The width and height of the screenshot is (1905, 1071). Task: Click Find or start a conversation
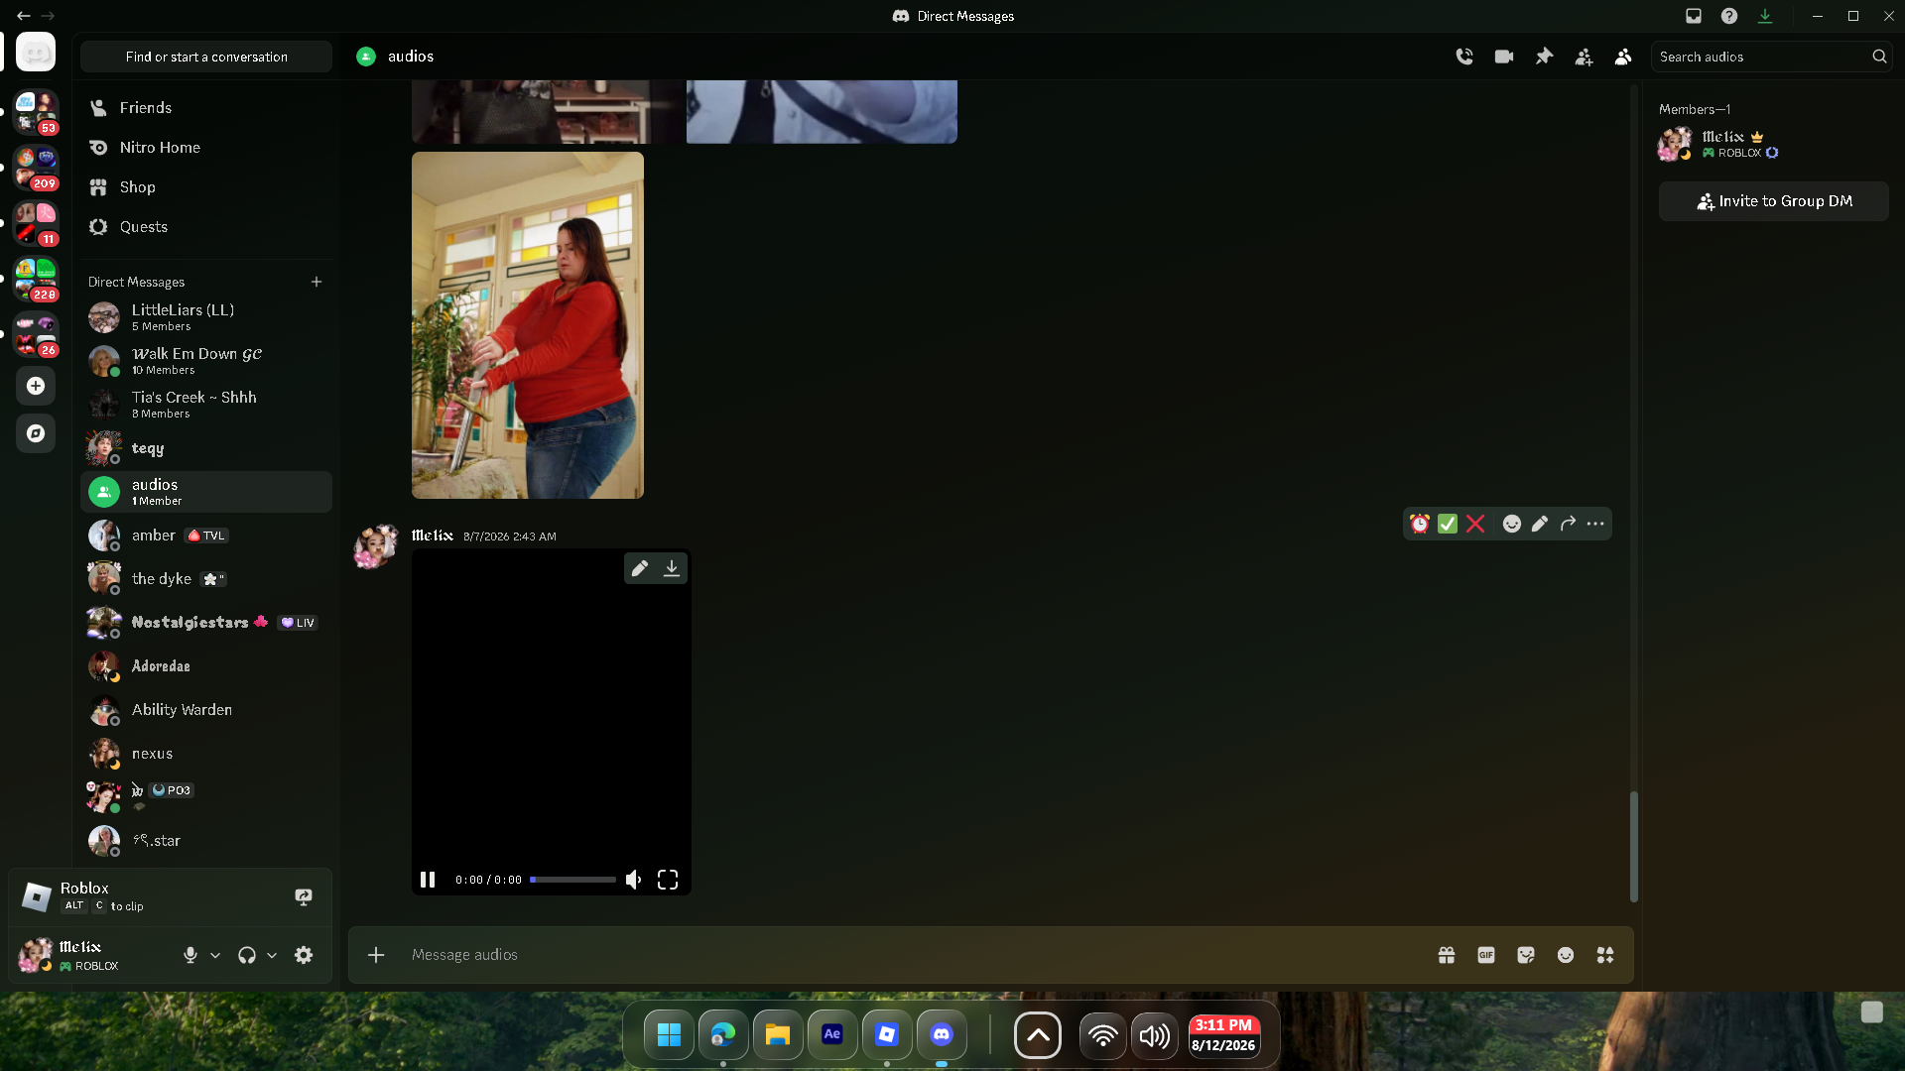coord(206,57)
